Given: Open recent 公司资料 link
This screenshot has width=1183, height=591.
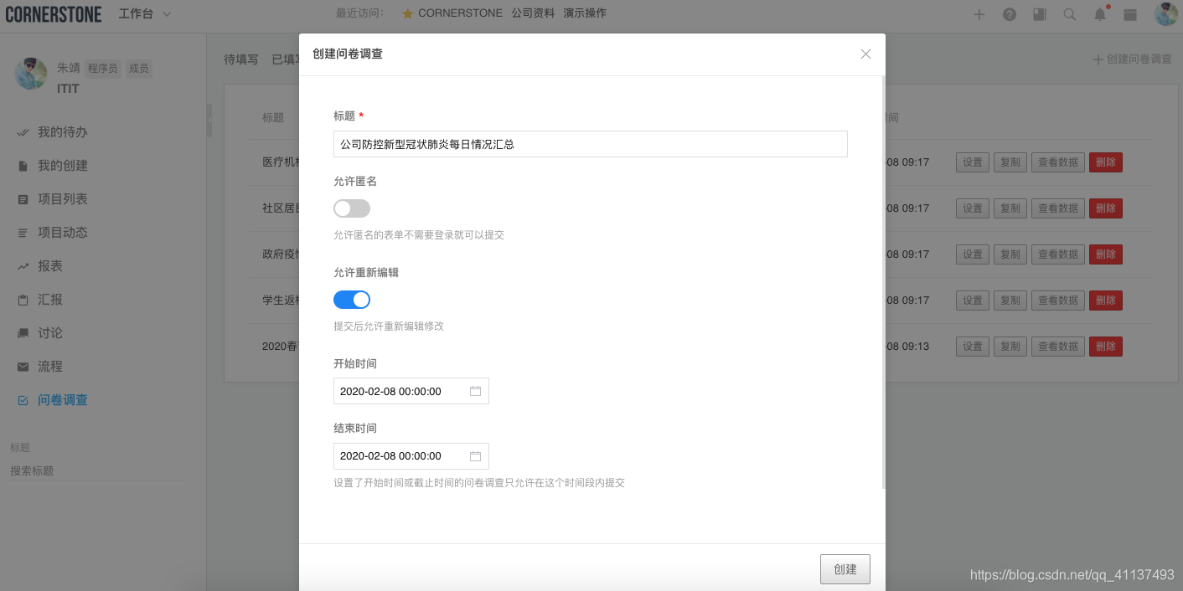Looking at the screenshot, I should point(533,13).
